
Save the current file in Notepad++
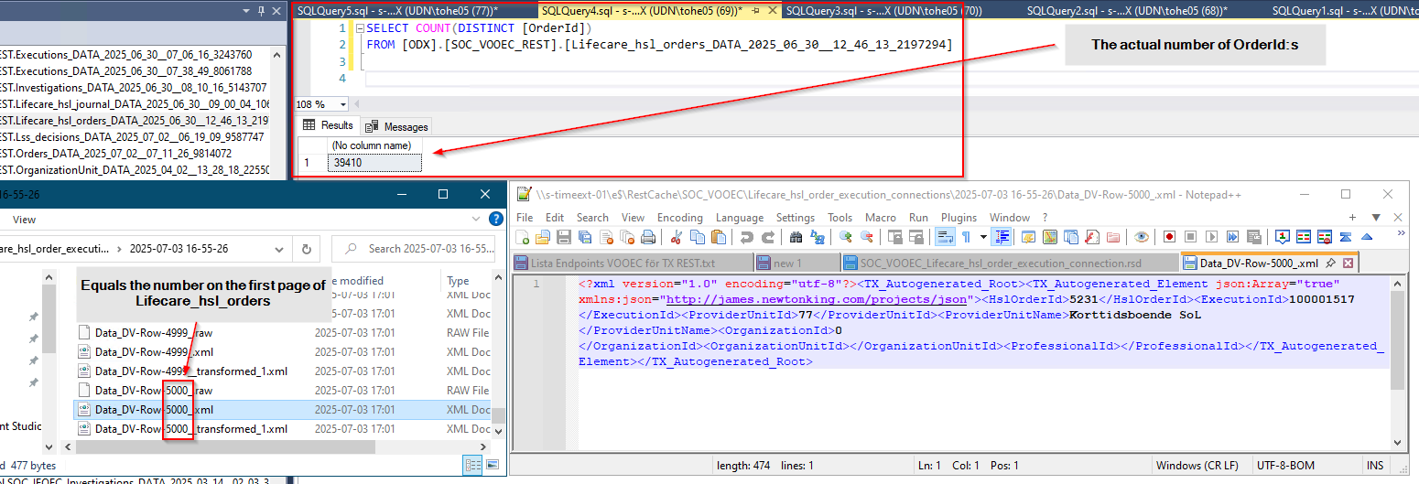pos(563,237)
